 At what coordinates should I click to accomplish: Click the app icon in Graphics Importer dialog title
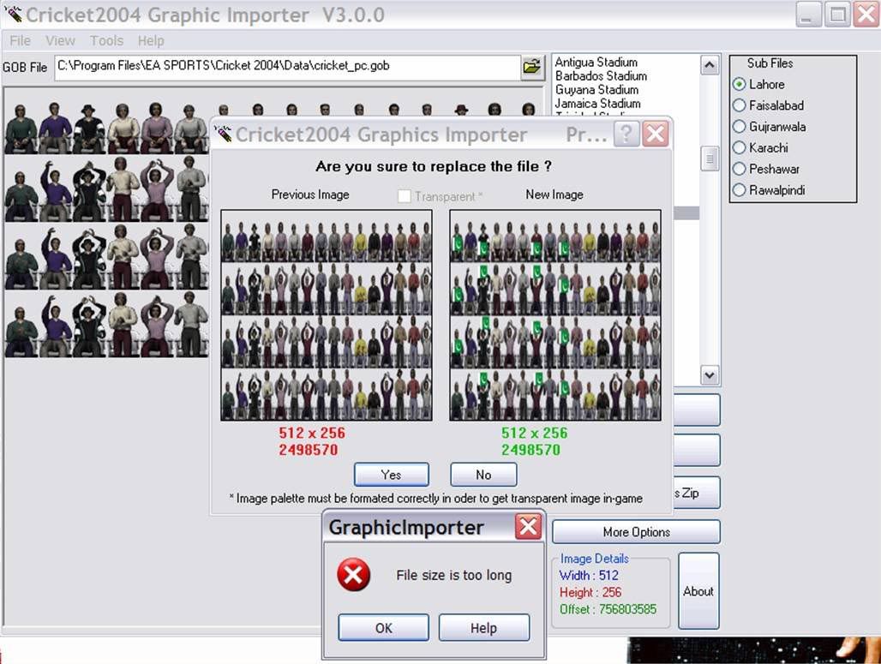point(223,135)
